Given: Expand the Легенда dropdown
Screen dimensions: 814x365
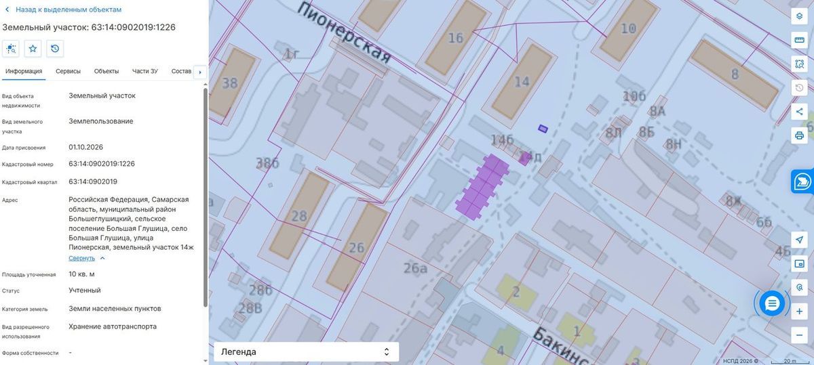Looking at the screenshot, I should pyautogui.click(x=306, y=352).
